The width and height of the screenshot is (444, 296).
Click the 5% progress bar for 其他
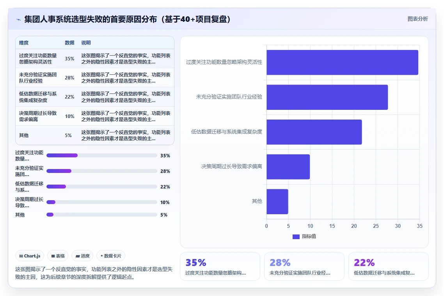click(102, 215)
